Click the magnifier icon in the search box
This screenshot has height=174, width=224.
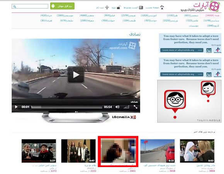[15, 7]
